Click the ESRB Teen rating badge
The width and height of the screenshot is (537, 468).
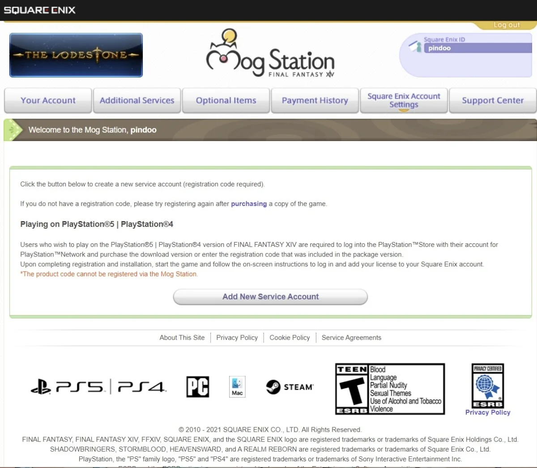[x=390, y=389]
